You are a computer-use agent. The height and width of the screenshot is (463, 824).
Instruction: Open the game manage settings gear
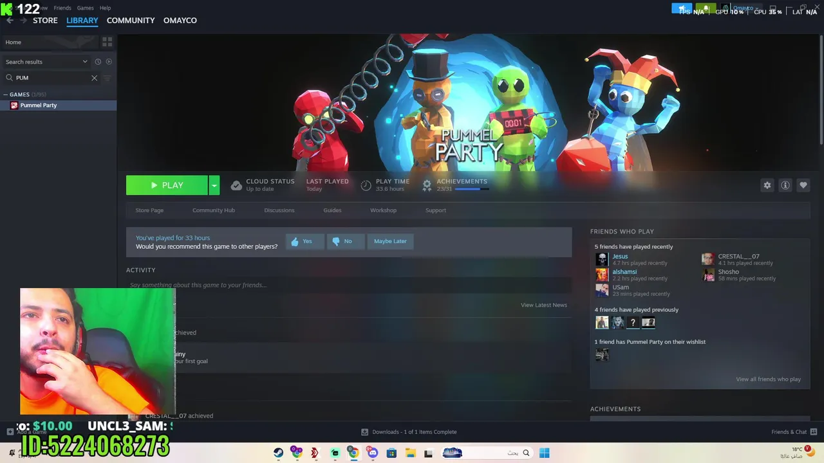pos(767,185)
